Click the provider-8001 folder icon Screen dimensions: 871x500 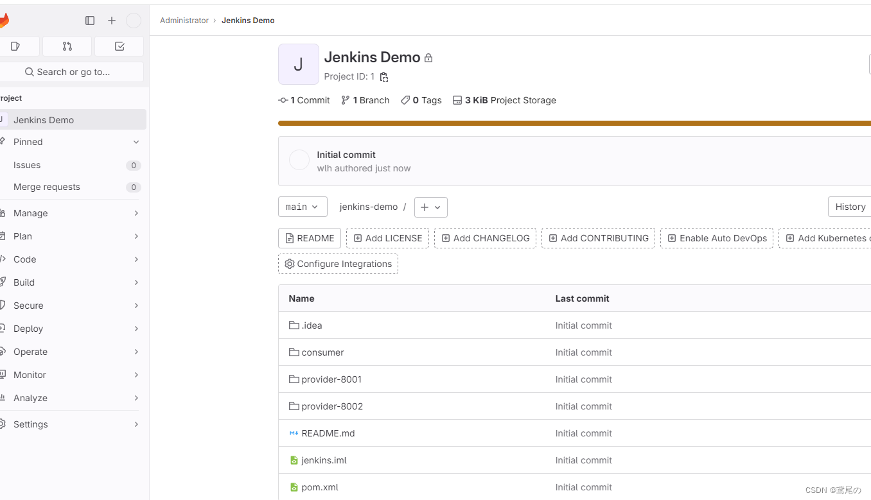tap(294, 379)
